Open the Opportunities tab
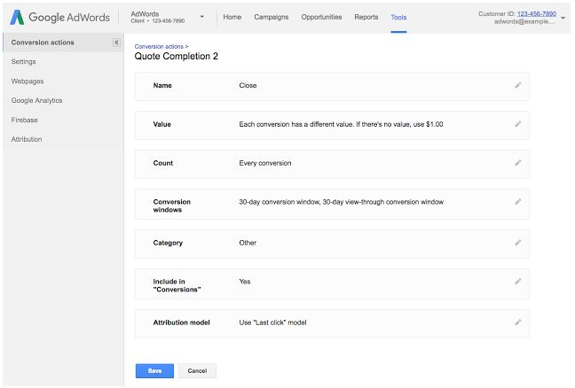The image size is (575, 388). [x=321, y=17]
